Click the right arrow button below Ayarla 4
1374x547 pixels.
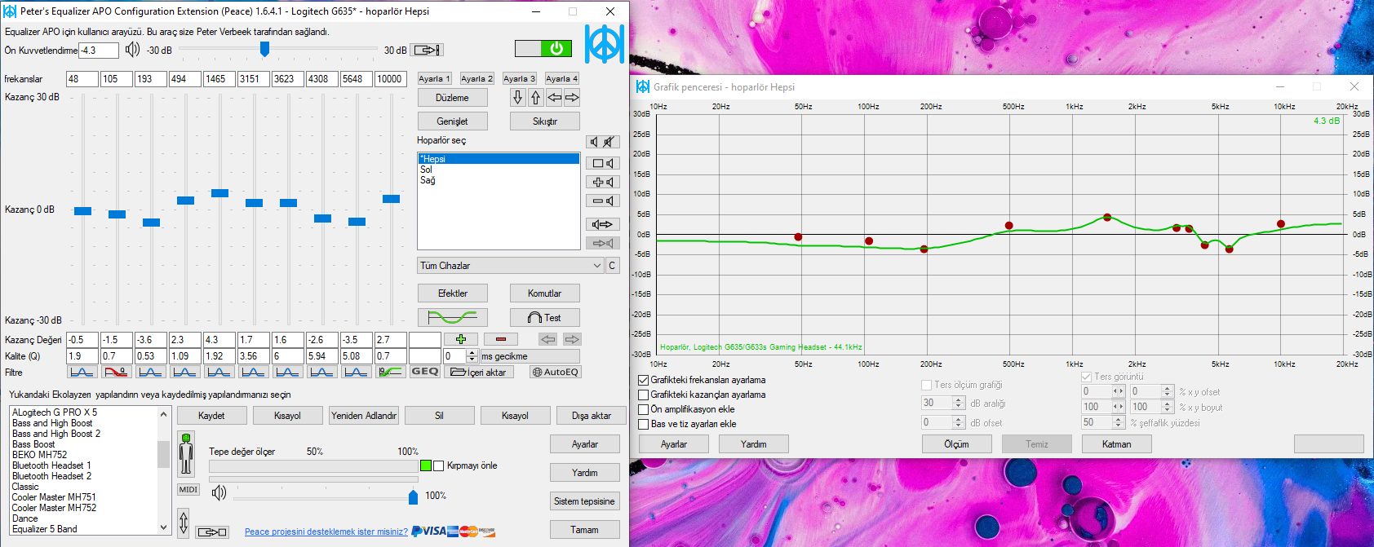(x=572, y=98)
